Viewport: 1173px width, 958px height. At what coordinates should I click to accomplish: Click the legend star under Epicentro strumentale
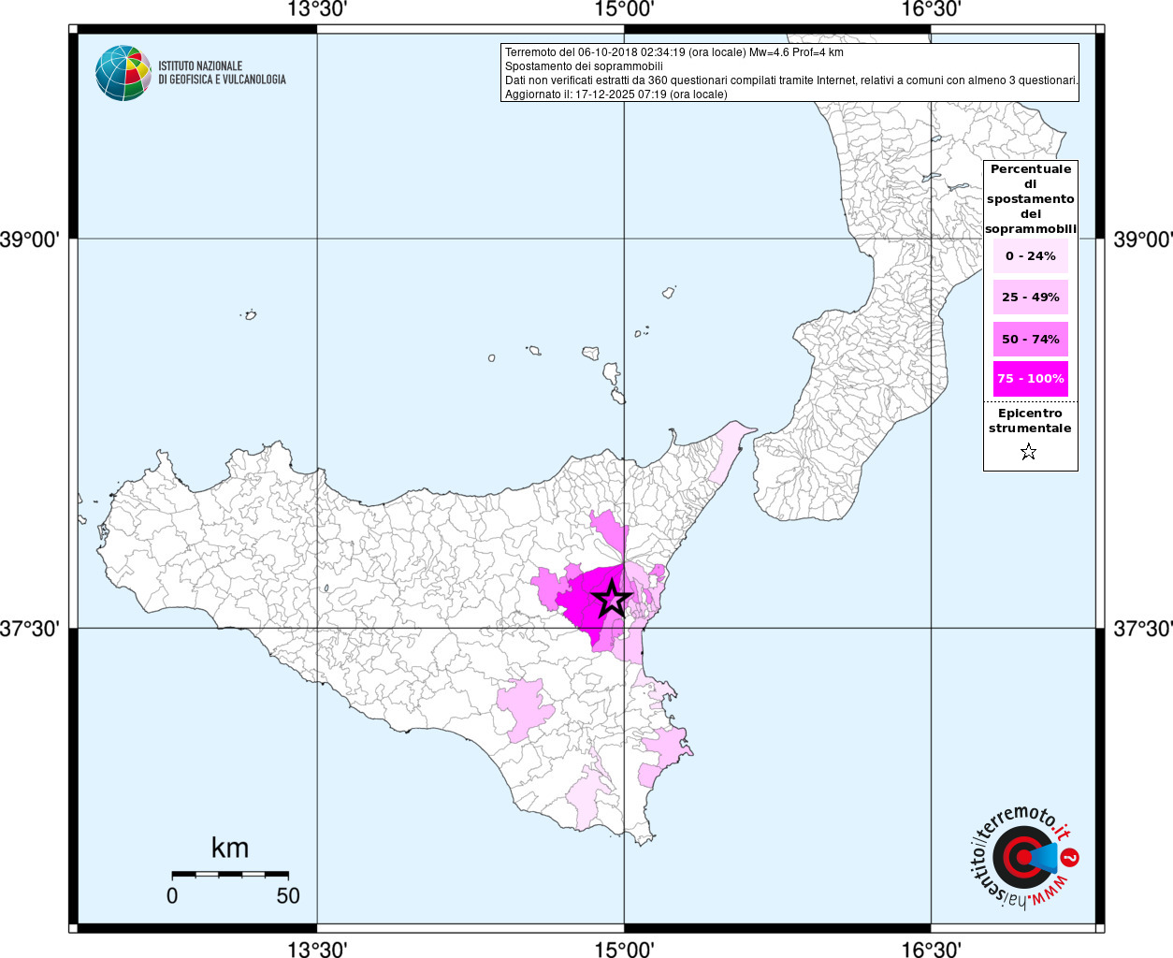[1028, 452]
